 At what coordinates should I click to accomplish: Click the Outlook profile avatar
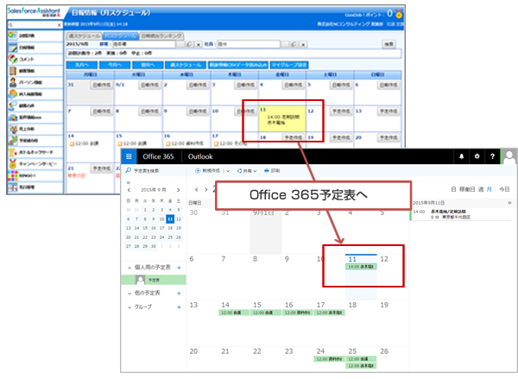[x=509, y=156]
